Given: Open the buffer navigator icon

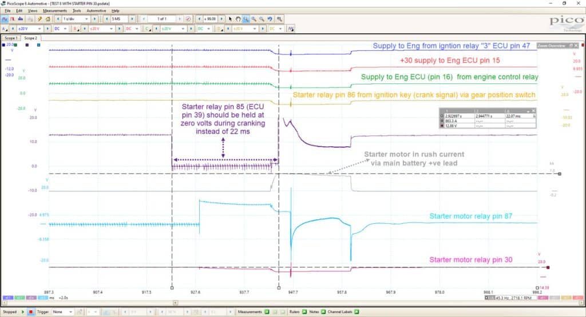Looking at the screenshot, I should (188, 19).
